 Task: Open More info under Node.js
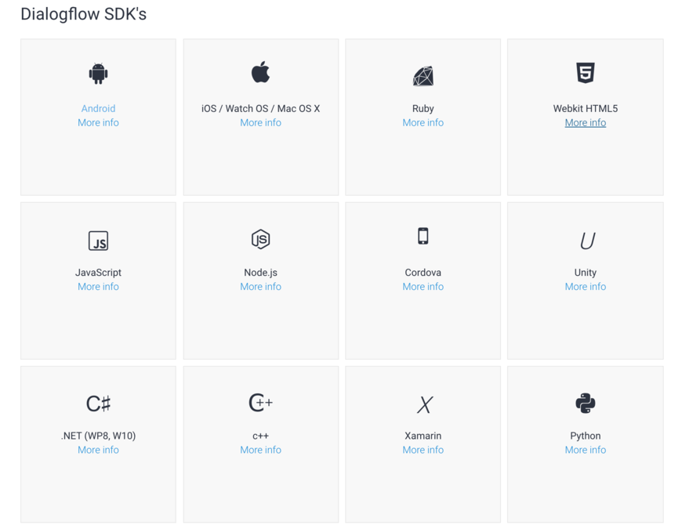tap(260, 286)
